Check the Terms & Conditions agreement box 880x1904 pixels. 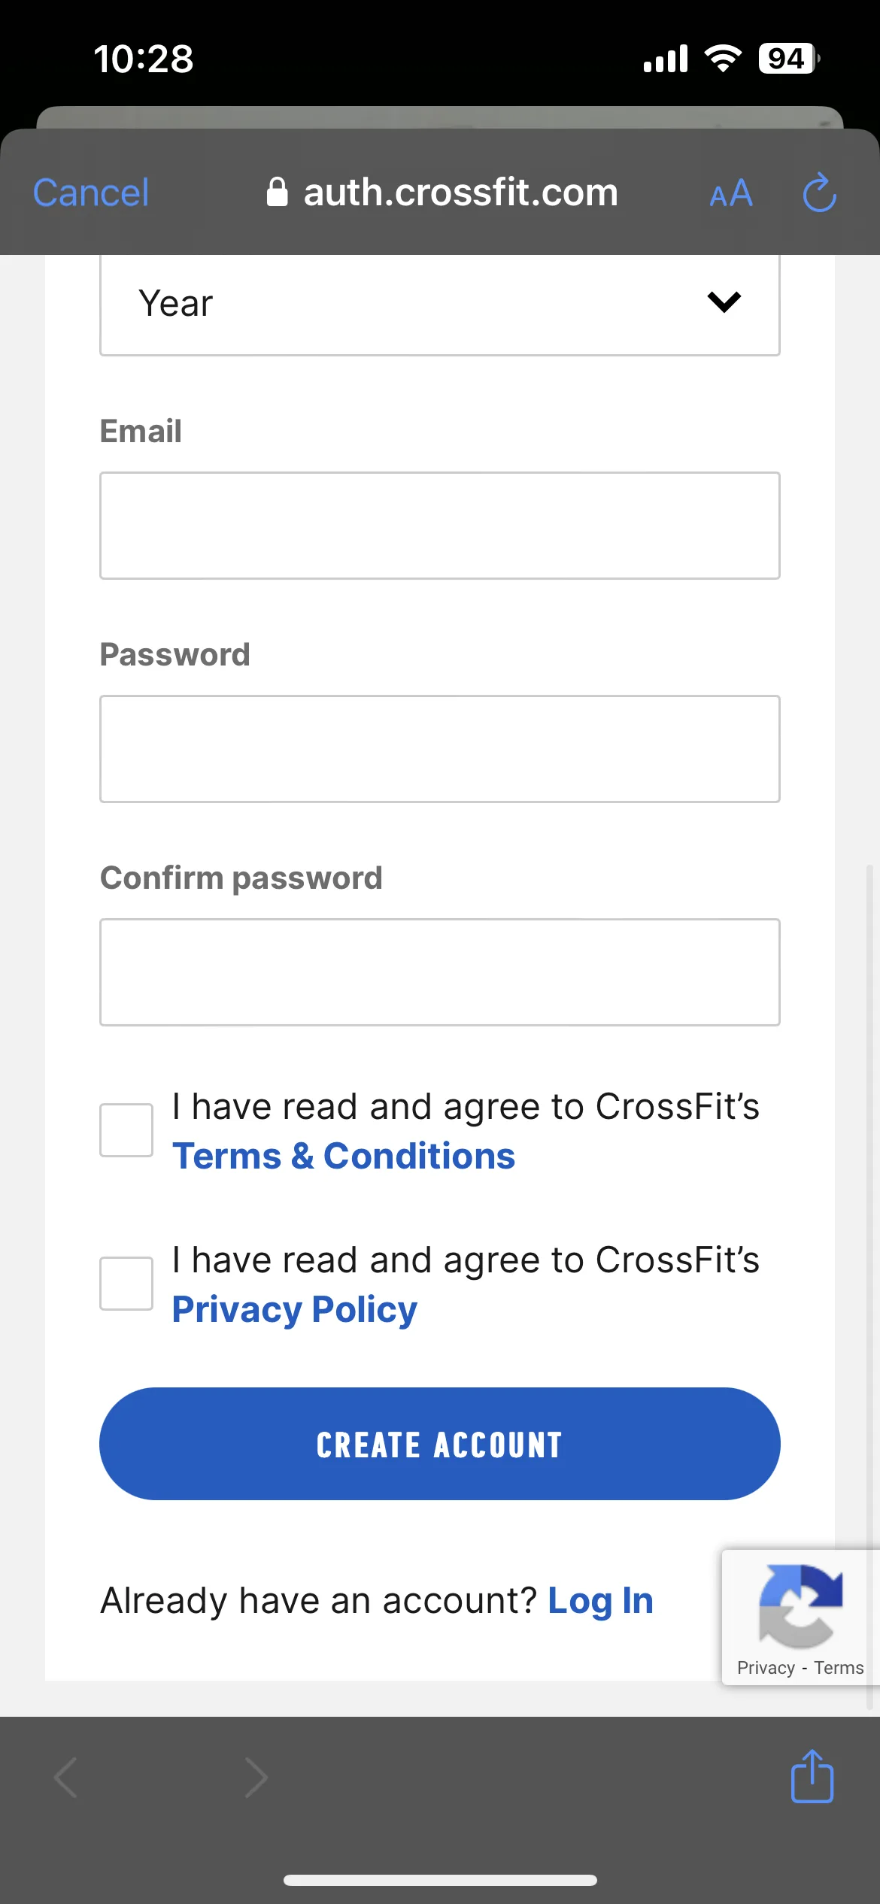tap(126, 1130)
